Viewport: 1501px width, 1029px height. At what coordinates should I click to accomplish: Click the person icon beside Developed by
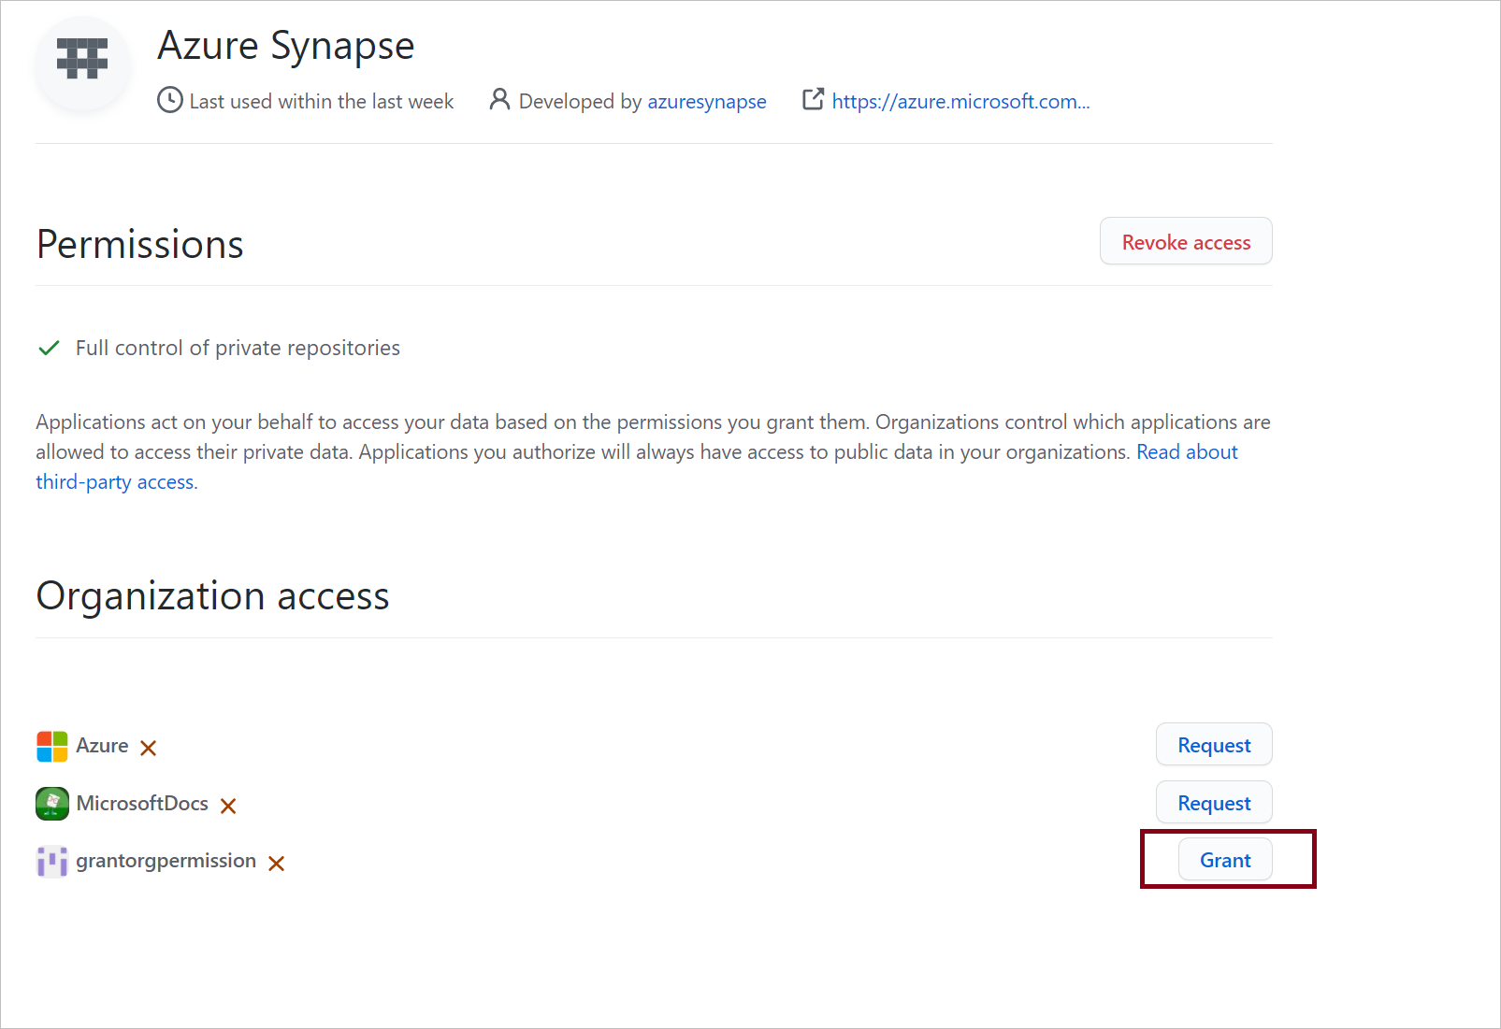point(499,99)
